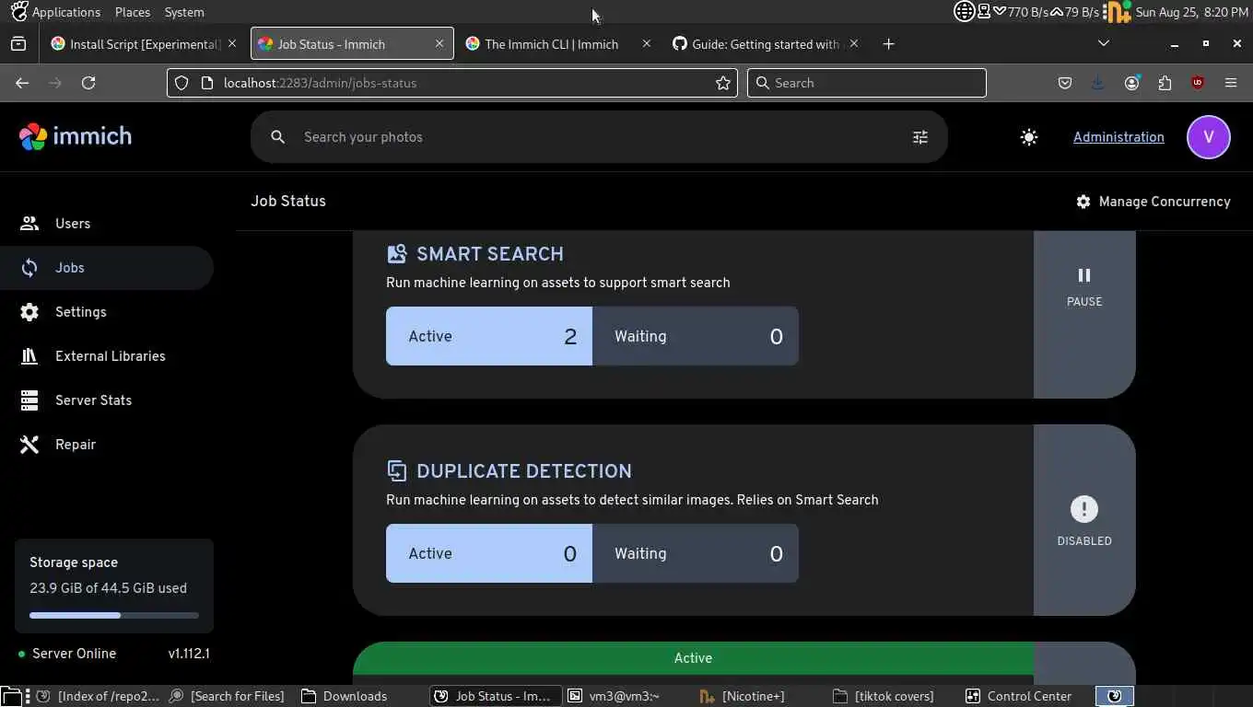Image resolution: width=1253 pixels, height=707 pixels.
Task: Save page to Pocket icon
Action: point(1065,83)
